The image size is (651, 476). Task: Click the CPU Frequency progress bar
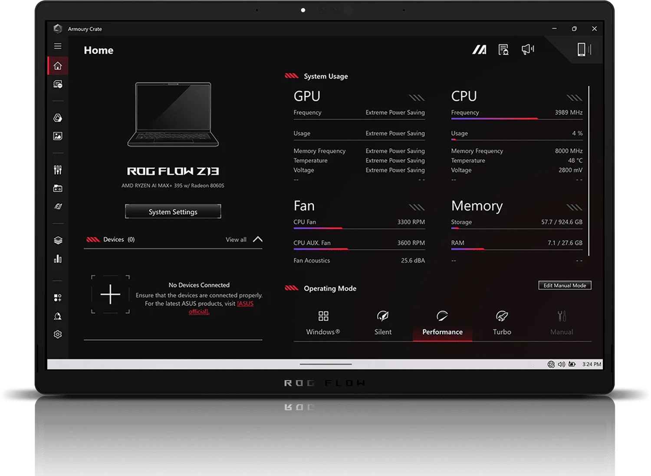tap(517, 119)
